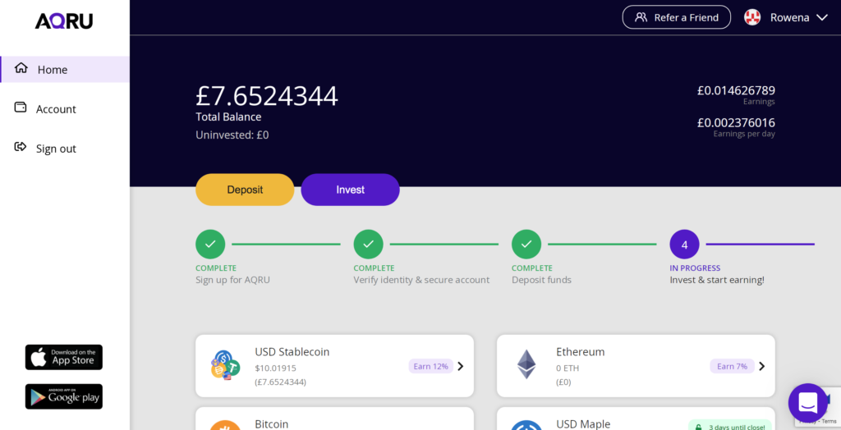Click the Invest & start earning! step label
Image resolution: width=841 pixels, height=430 pixels.
[x=717, y=280]
